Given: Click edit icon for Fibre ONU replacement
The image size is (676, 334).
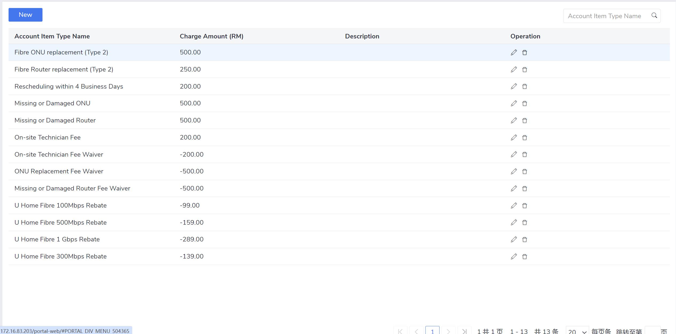Looking at the screenshot, I should [514, 52].
